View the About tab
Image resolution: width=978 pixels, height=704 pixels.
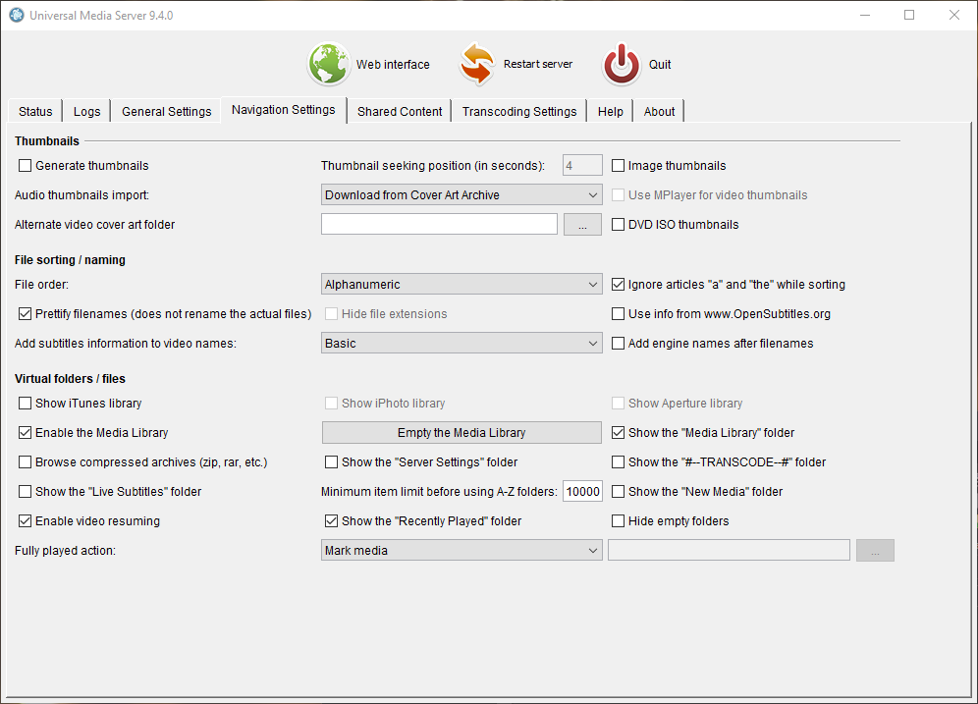(x=659, y=111)
